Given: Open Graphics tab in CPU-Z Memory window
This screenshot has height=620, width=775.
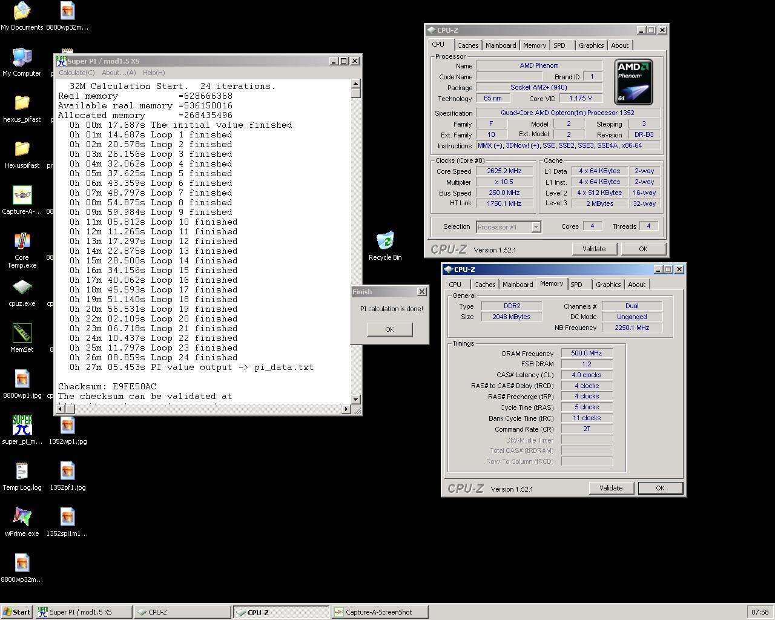Looking at the screenshot, I should (x=608, y=285).
